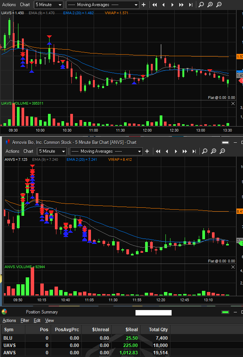Sort by Pos column header
Viewport: 243px width, 357px height.
point(38,330)
